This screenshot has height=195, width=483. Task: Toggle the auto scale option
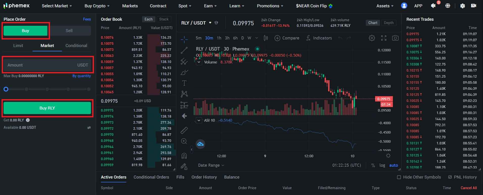tap(393, 165)
